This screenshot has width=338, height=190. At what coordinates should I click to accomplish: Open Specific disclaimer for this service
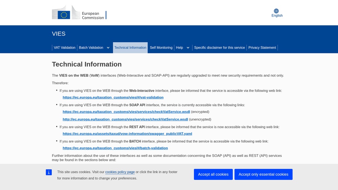click(219, 48)
